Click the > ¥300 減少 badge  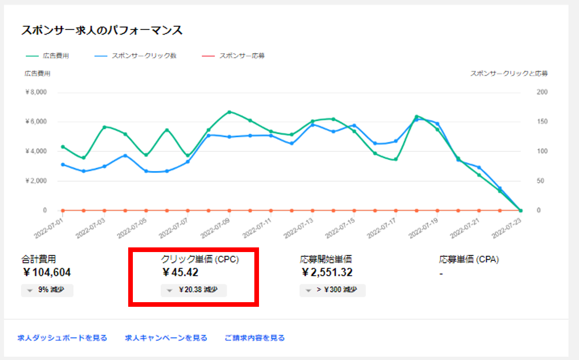pos(332,290)
